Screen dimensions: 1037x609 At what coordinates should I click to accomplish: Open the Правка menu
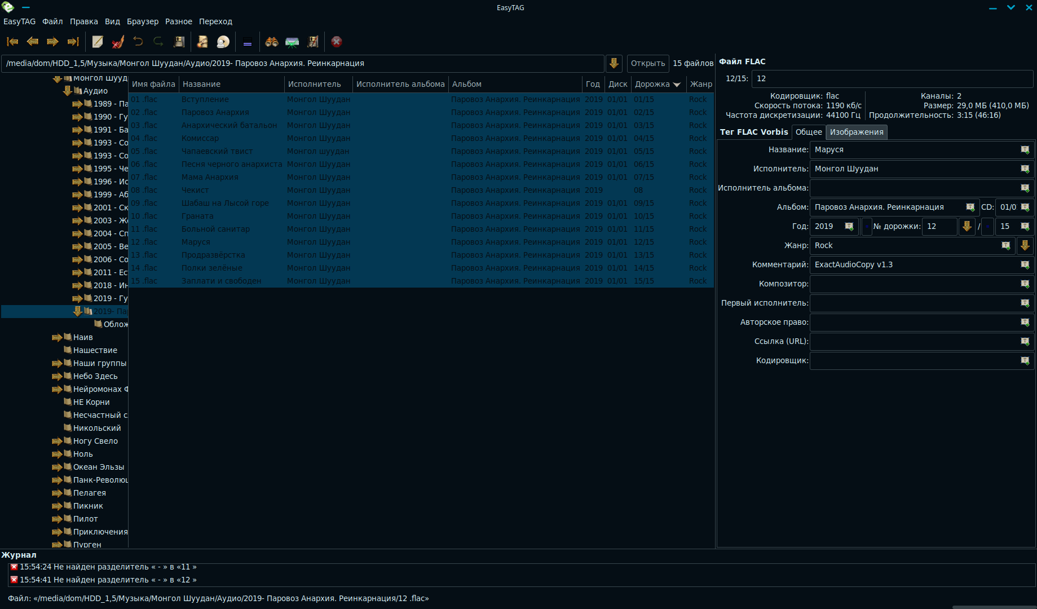[84, 21]
